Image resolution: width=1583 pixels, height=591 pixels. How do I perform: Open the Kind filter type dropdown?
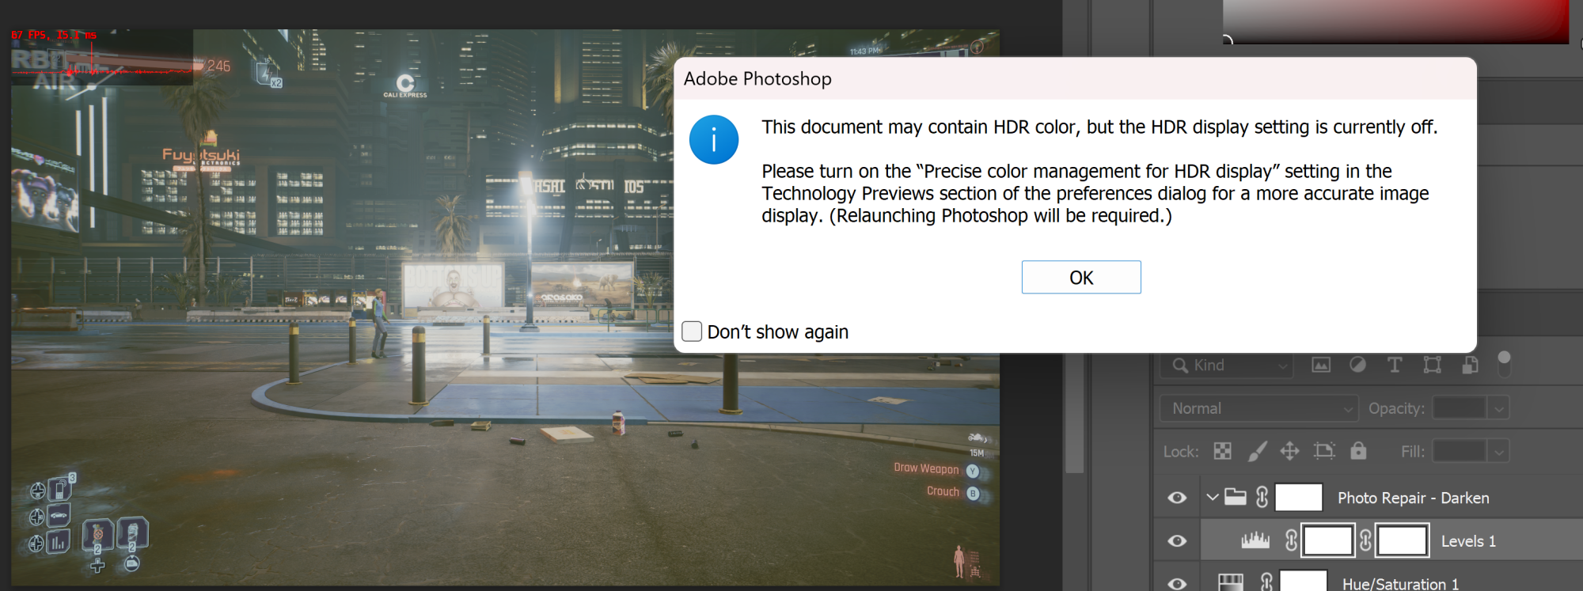pos(1227,365)
